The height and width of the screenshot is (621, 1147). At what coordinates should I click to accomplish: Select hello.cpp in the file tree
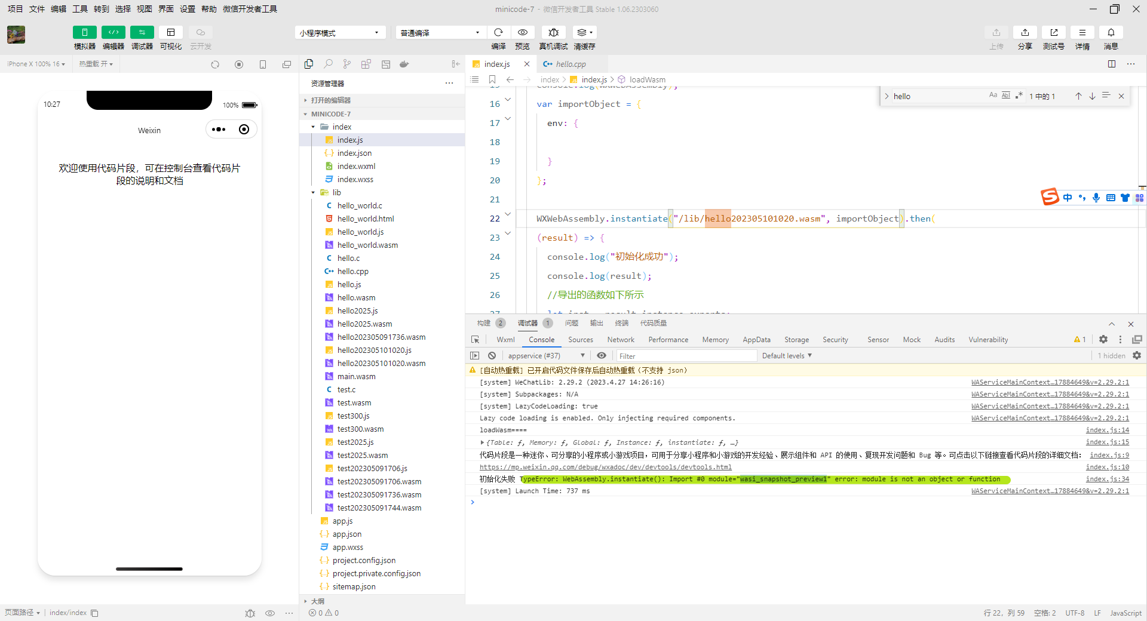352,271
